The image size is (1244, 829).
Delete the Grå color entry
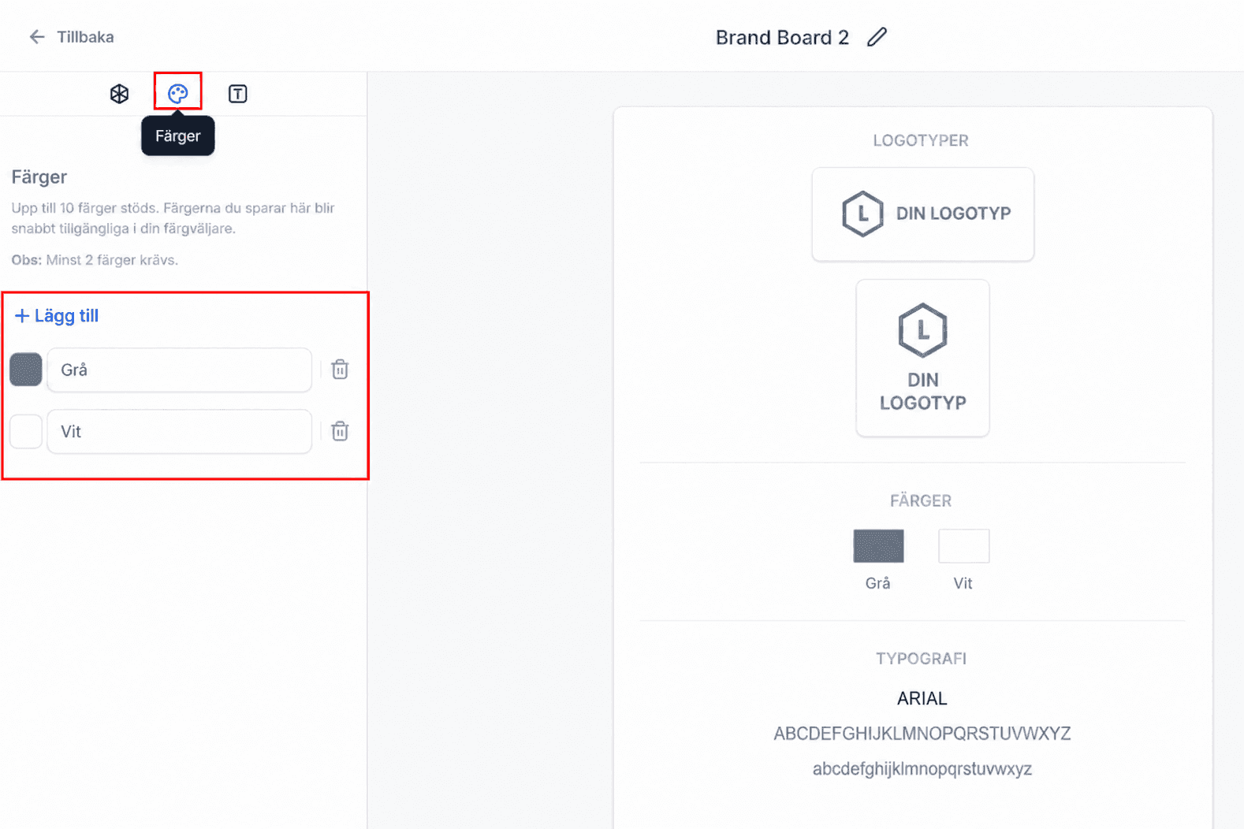coord(340,370)
